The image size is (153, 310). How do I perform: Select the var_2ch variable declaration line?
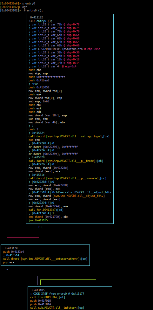pos(54,56)
